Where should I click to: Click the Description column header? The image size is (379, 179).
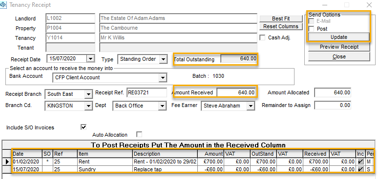[x=165, y=154]
